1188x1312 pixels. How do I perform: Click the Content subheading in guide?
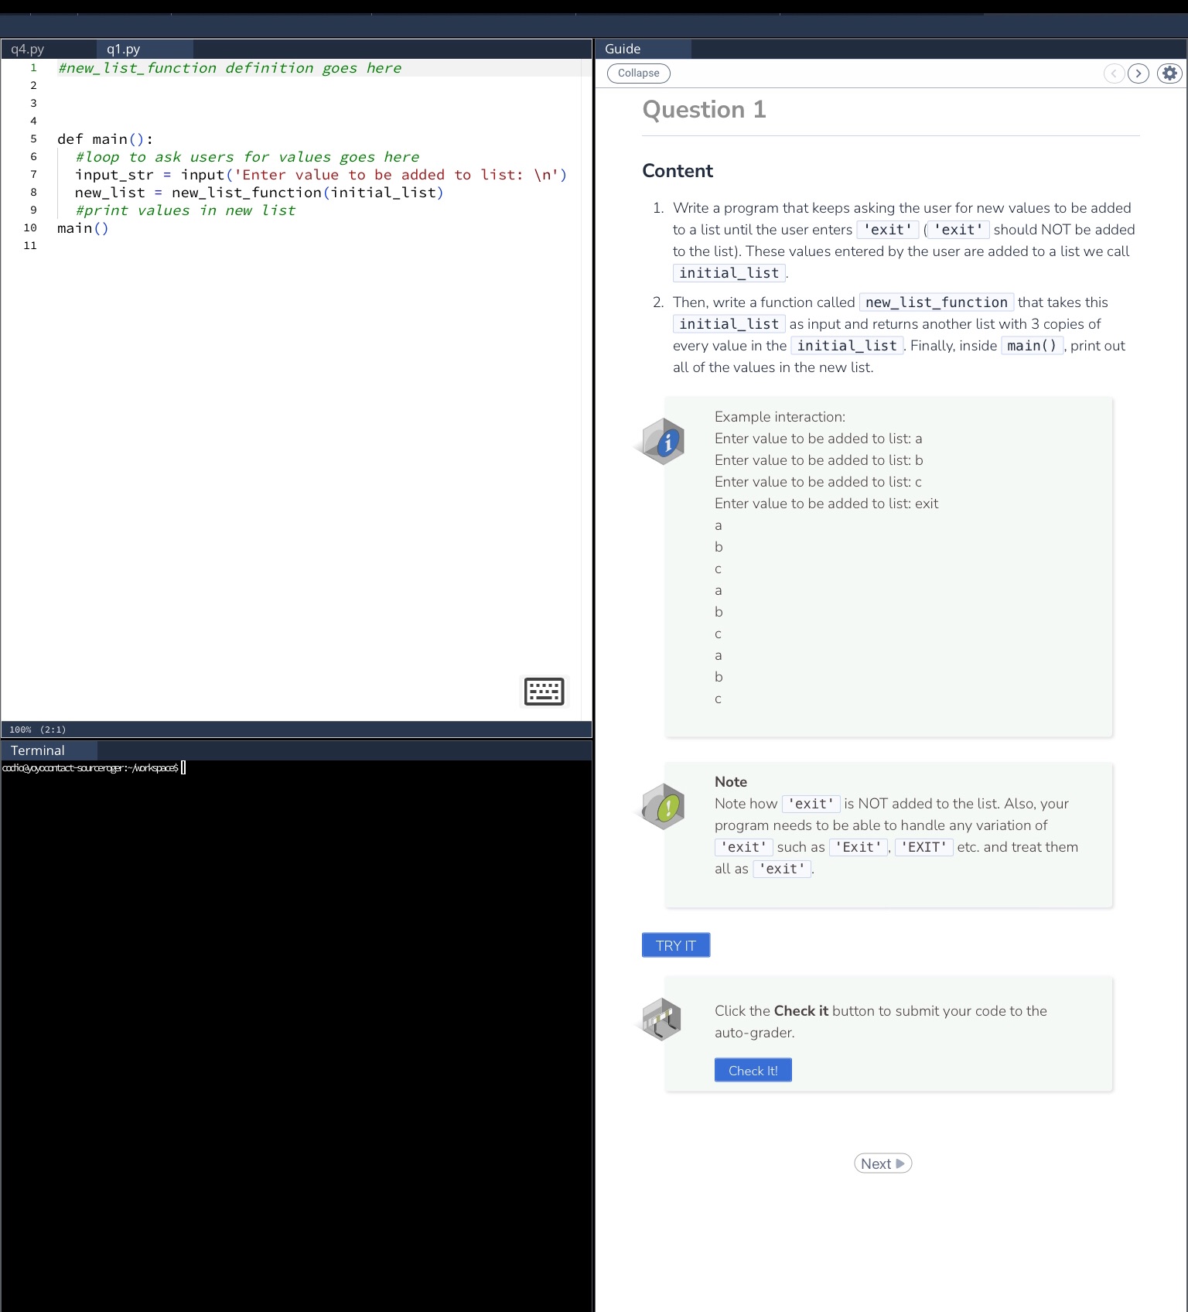(678, 171)
